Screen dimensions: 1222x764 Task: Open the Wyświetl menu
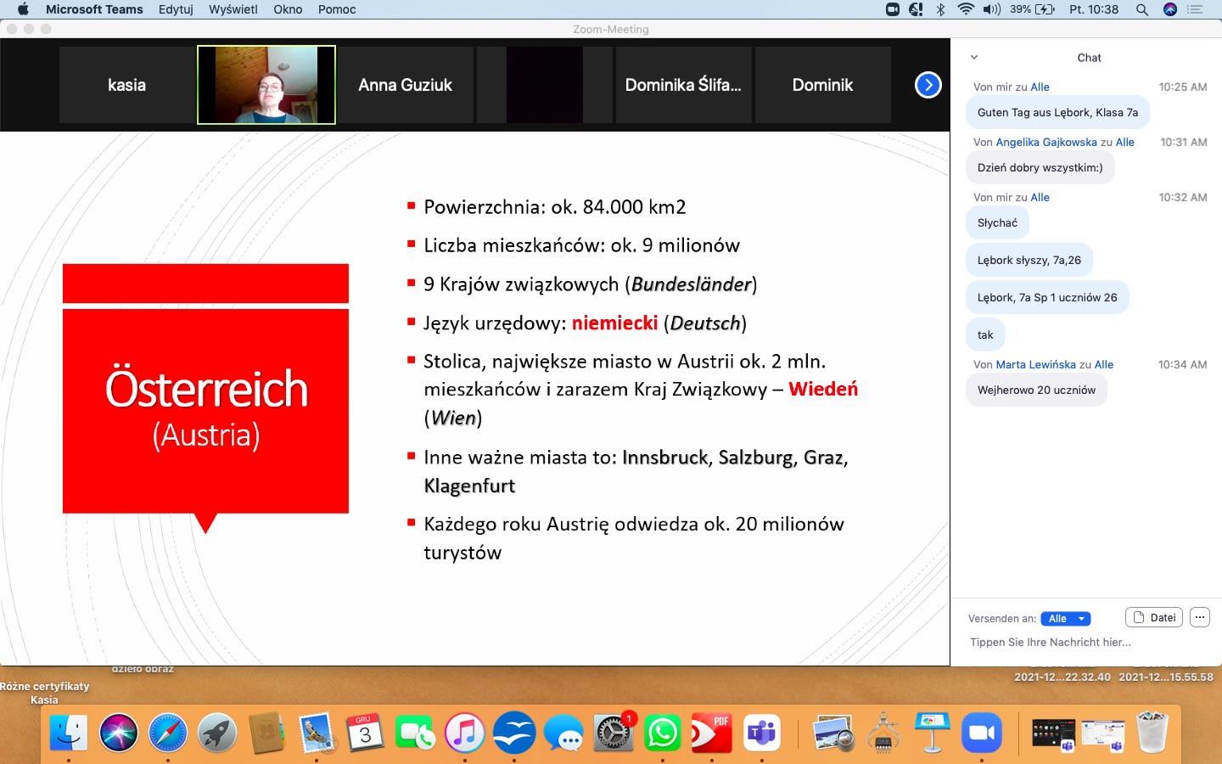(233, 9)
